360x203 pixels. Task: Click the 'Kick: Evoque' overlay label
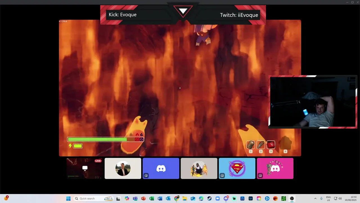point(123,15)
